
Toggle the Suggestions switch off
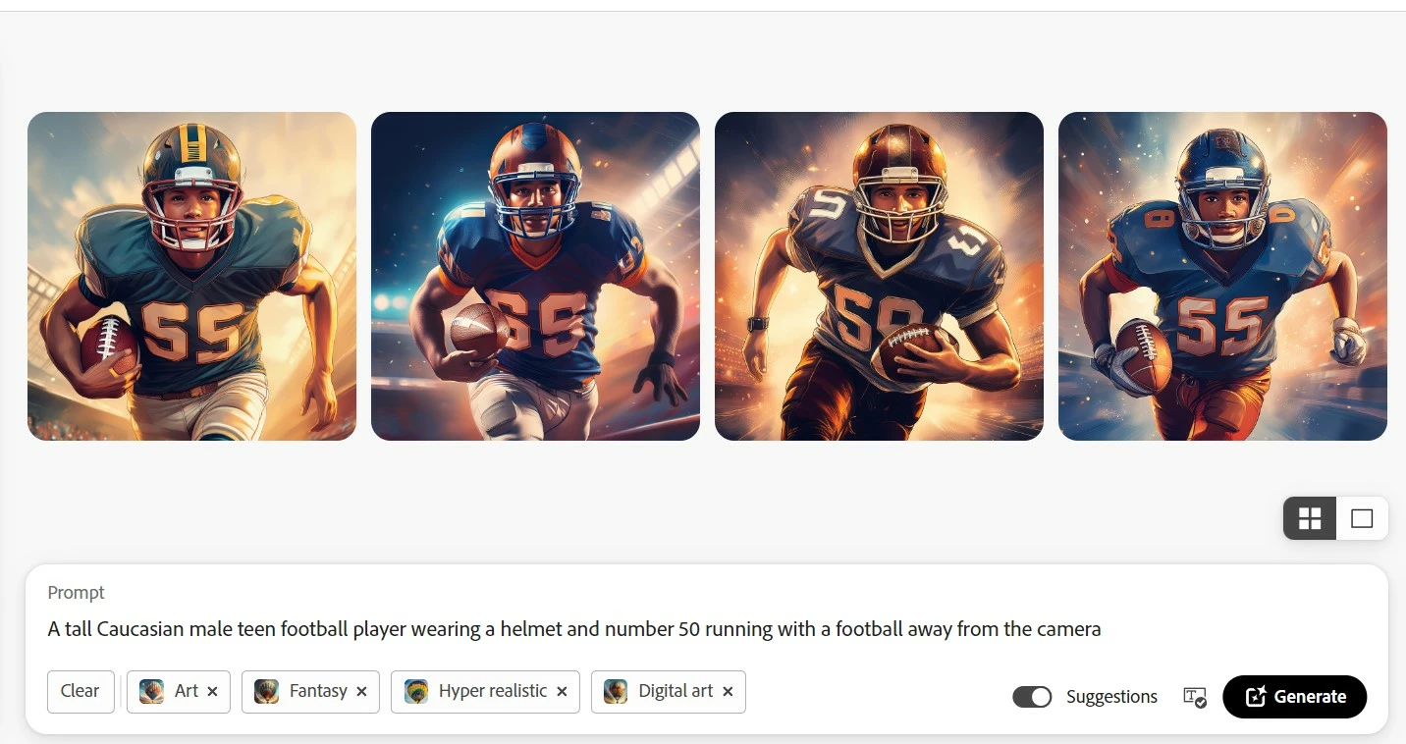pyautogui.click(x=1032, y=697)
